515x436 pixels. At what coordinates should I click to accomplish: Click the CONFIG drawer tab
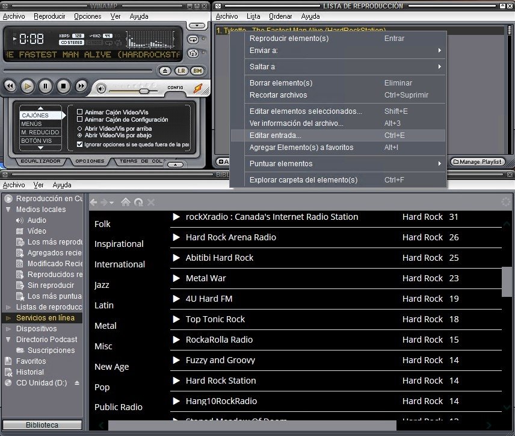click(175, 88)
